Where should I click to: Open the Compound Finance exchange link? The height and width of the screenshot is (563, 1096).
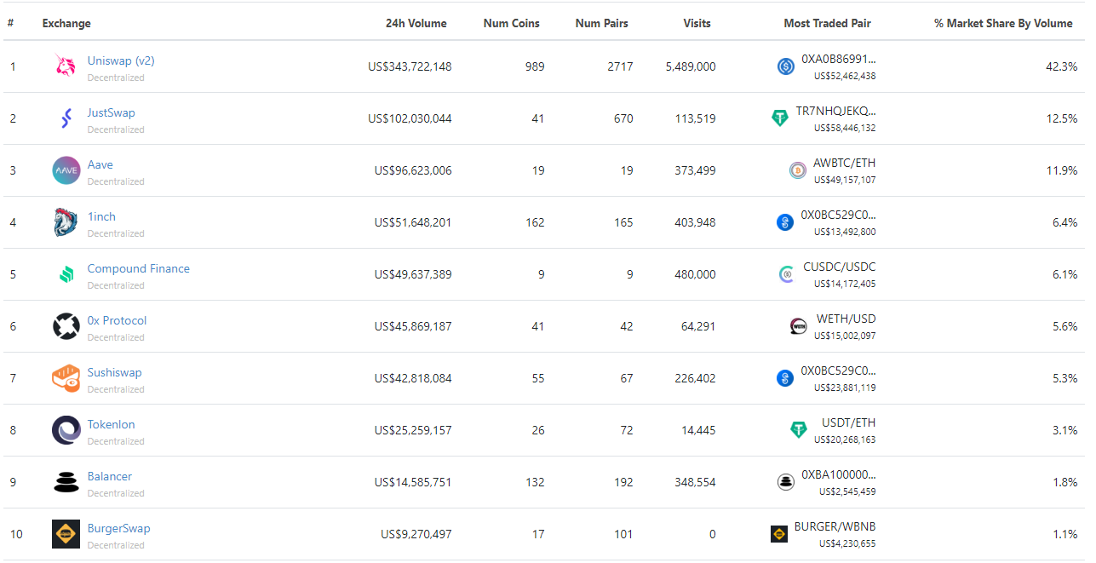click(x=139, y=268)
